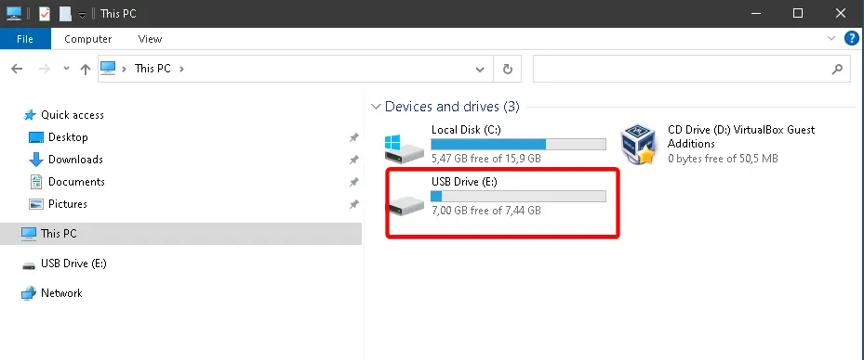Image resolution: width=864 pixels, height=360 pixels.
Task: Expand the ribbon with the chevron
Action: (831, 38)
